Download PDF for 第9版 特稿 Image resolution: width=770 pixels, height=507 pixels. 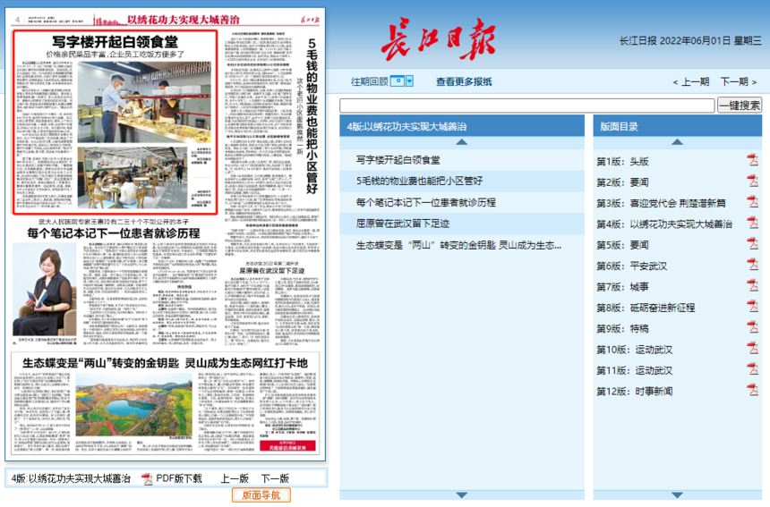(752, 327)
